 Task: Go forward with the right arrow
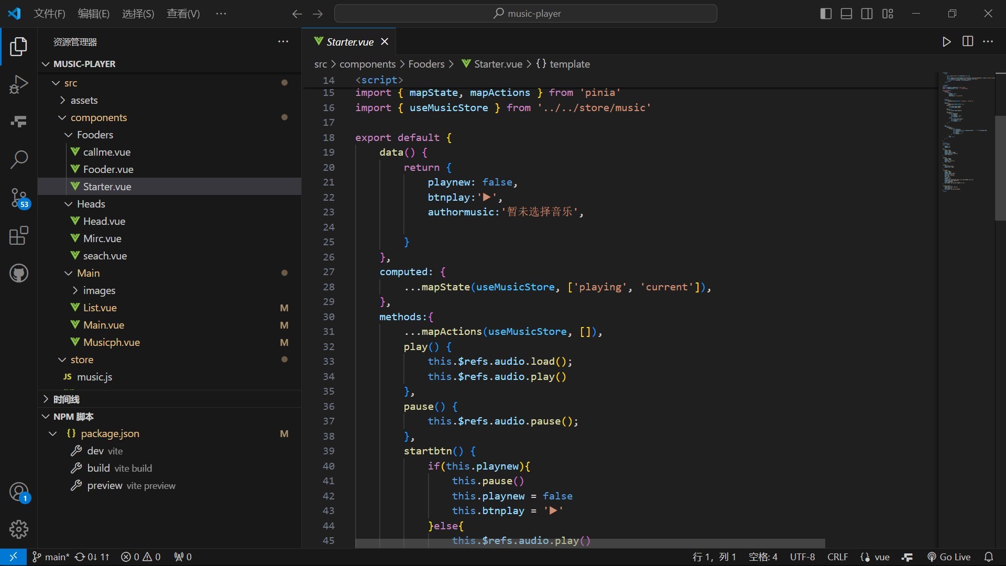point(318,14)
